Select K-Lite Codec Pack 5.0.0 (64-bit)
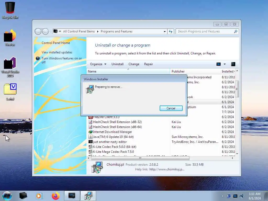 161,147
